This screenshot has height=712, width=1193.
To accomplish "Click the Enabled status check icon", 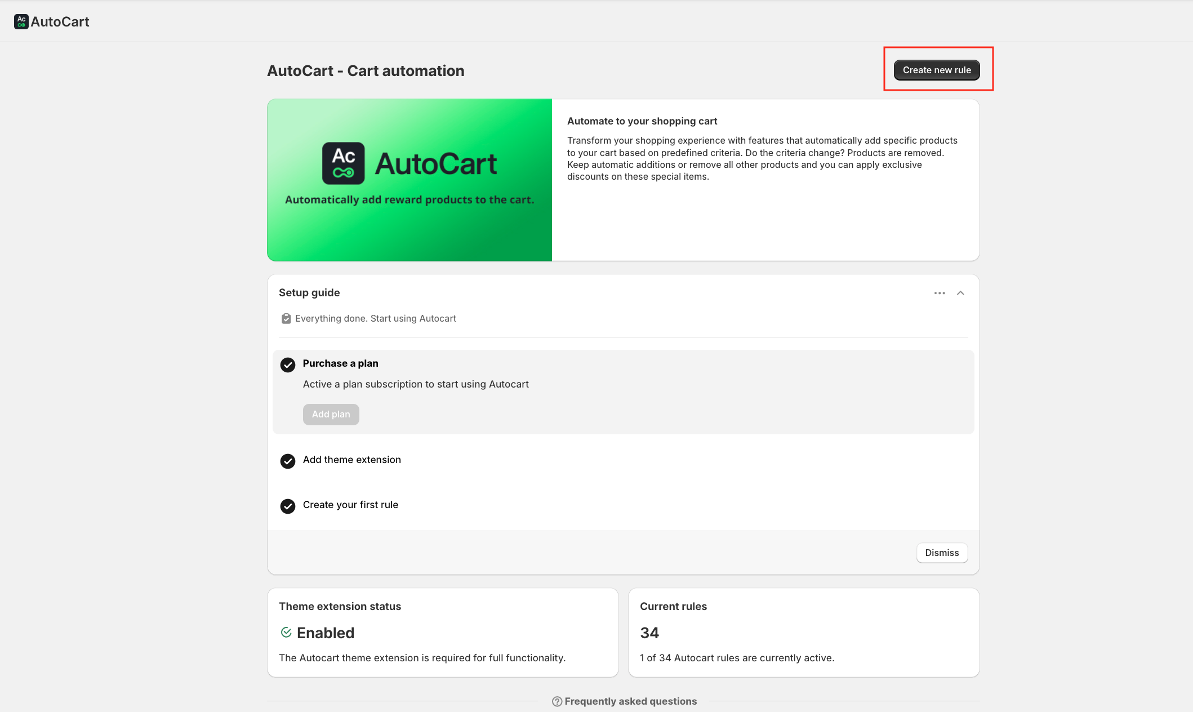I will pos(286,633).
